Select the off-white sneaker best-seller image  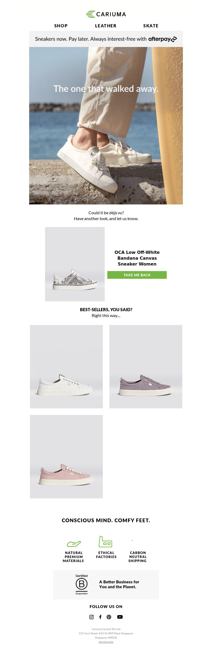click(66, 367)
